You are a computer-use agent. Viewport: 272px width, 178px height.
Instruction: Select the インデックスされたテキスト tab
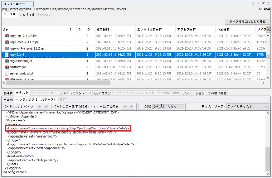pos(36,99)
